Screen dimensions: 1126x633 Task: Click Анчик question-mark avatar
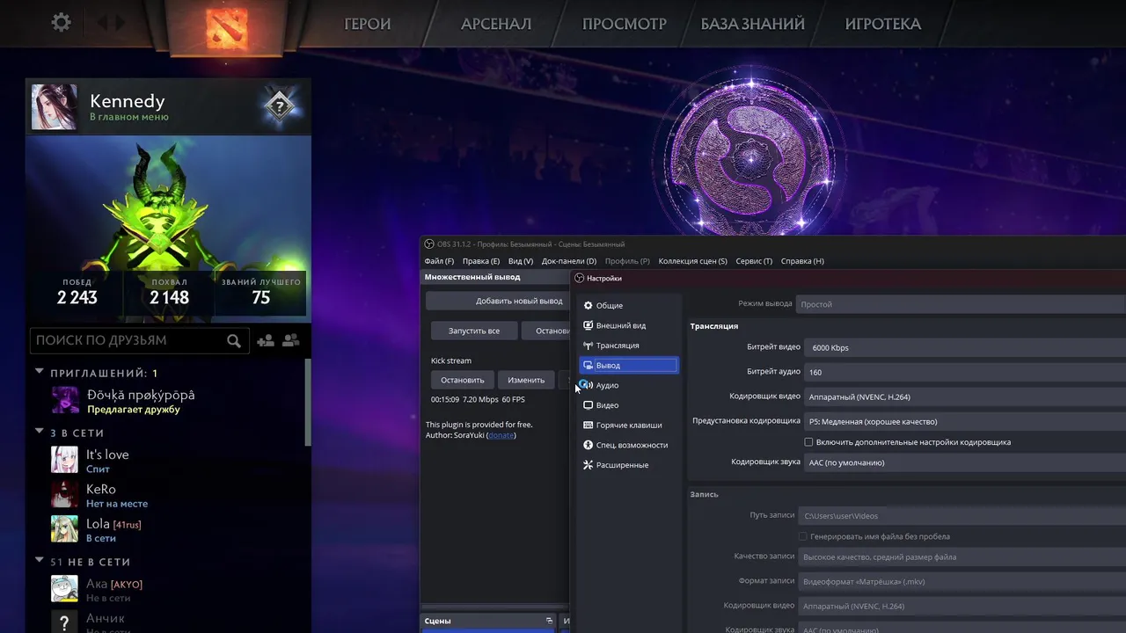click(x=65, y=622)
